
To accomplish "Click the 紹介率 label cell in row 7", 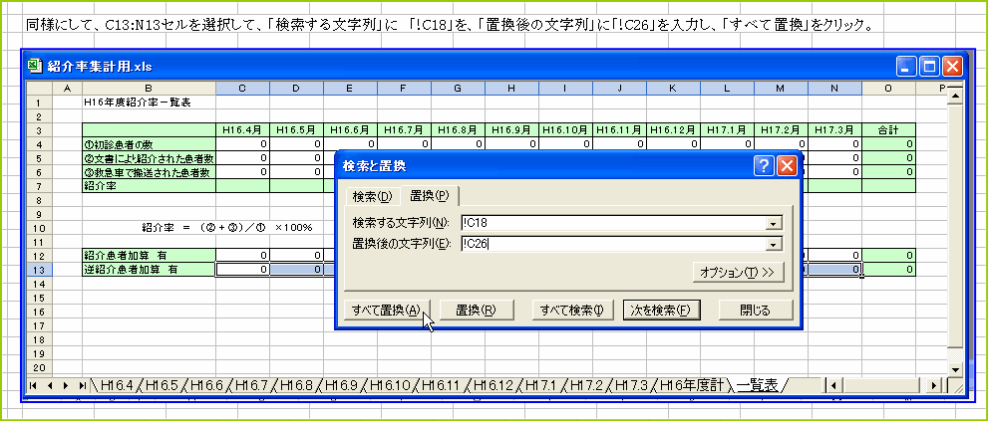I will tap(149, 186).
